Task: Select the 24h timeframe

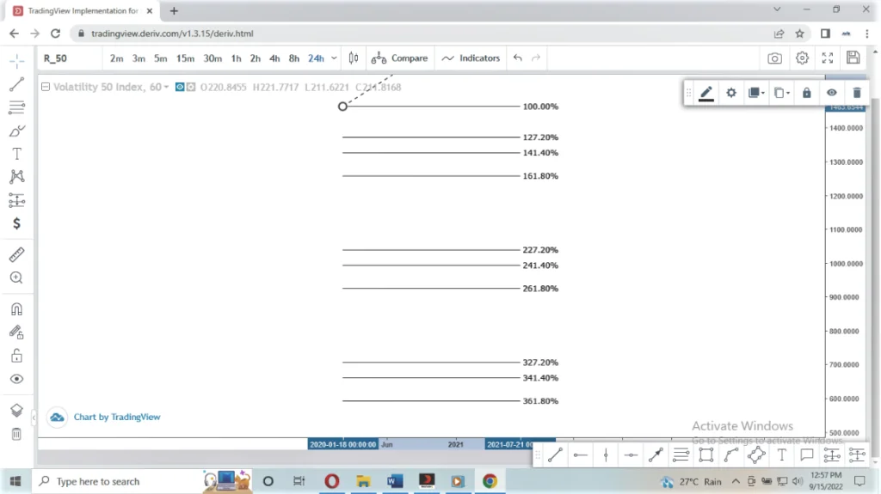Action: pos(316,58)
